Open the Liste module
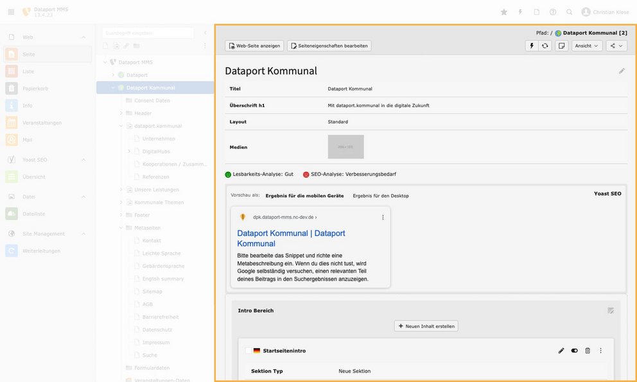 [x=28, y=71]
